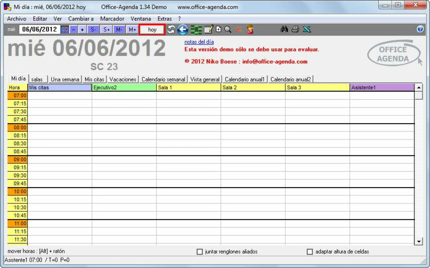Enable juntar renglones aliados checkbox

(200, 252)
